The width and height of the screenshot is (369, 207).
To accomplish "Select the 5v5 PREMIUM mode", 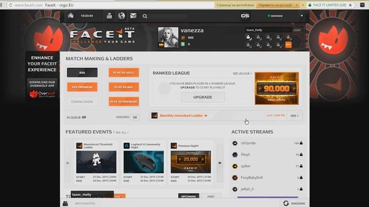I will (x=82, y=87).
